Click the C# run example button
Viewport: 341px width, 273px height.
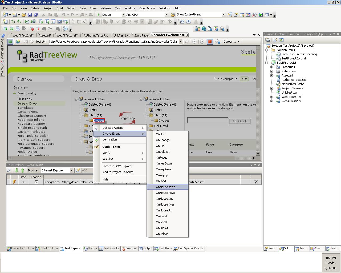(x=244, y=79)
